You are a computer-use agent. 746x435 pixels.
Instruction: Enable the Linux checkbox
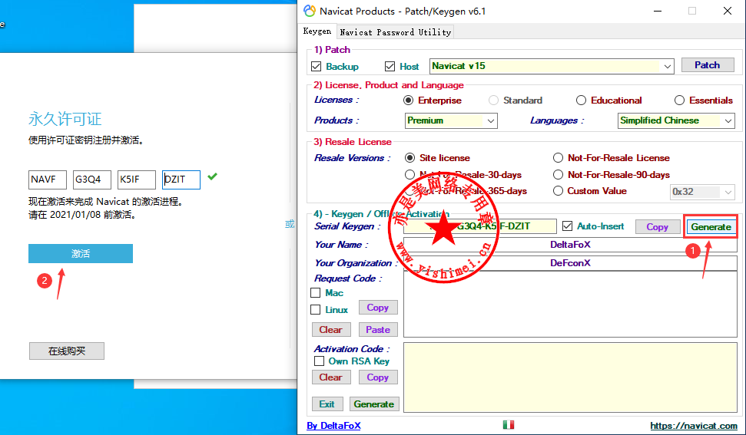tap(316, 310)
